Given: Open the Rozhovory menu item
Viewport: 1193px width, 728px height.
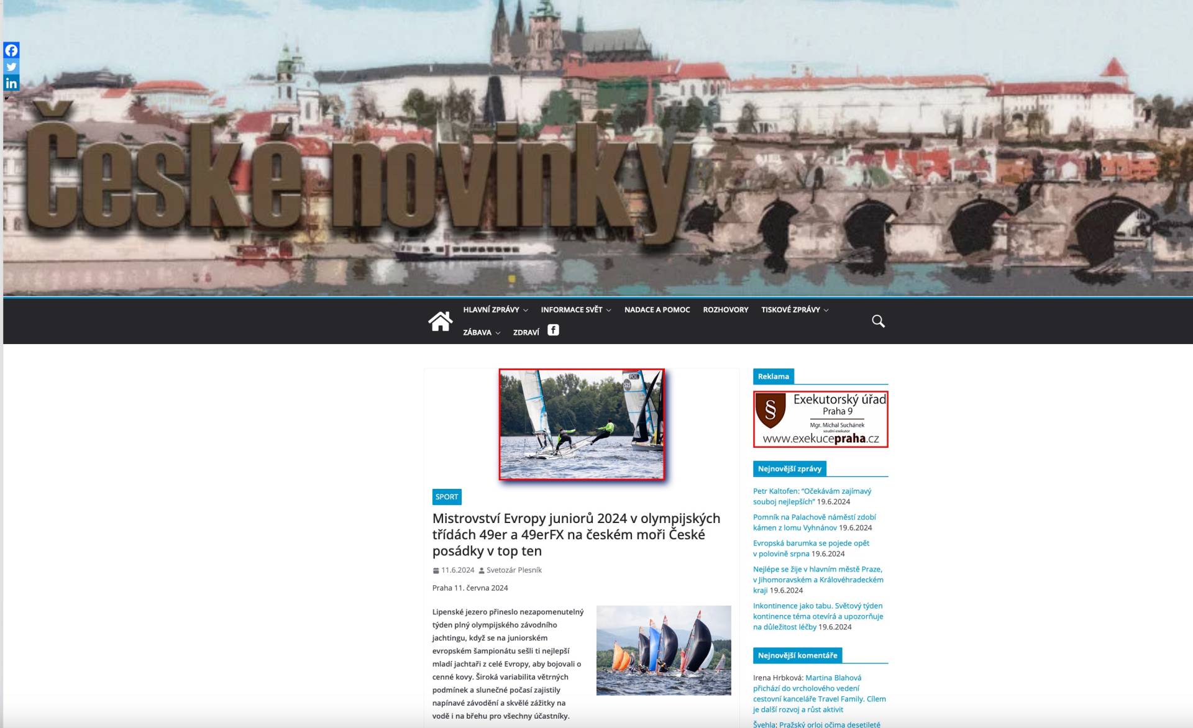Looking at the screenshot, I should pos(725,310).
